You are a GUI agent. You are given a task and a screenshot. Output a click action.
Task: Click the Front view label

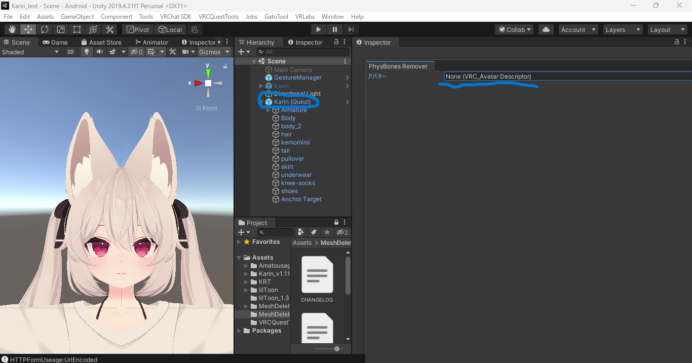pyautogui.click(x=207, y=108)
